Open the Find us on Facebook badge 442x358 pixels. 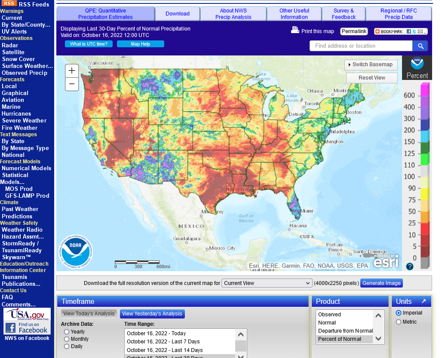coord(27,327)
